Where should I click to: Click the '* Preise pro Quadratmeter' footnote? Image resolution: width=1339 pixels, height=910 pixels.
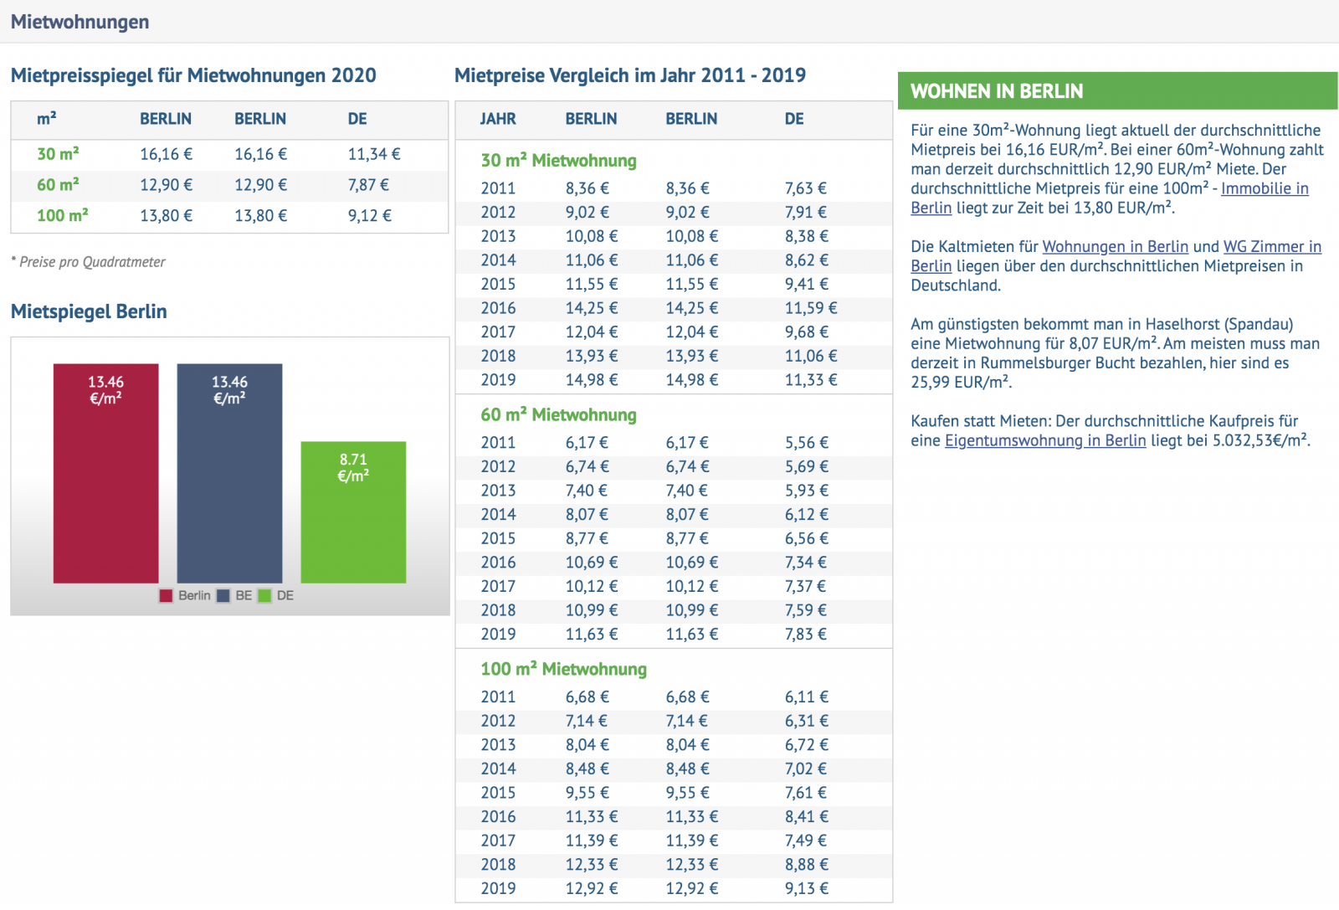click(88, 262)
